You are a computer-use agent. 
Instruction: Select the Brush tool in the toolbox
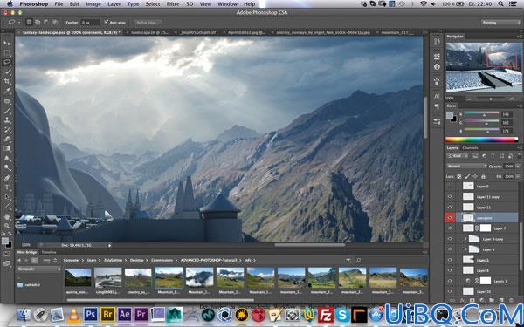[7, 111]
